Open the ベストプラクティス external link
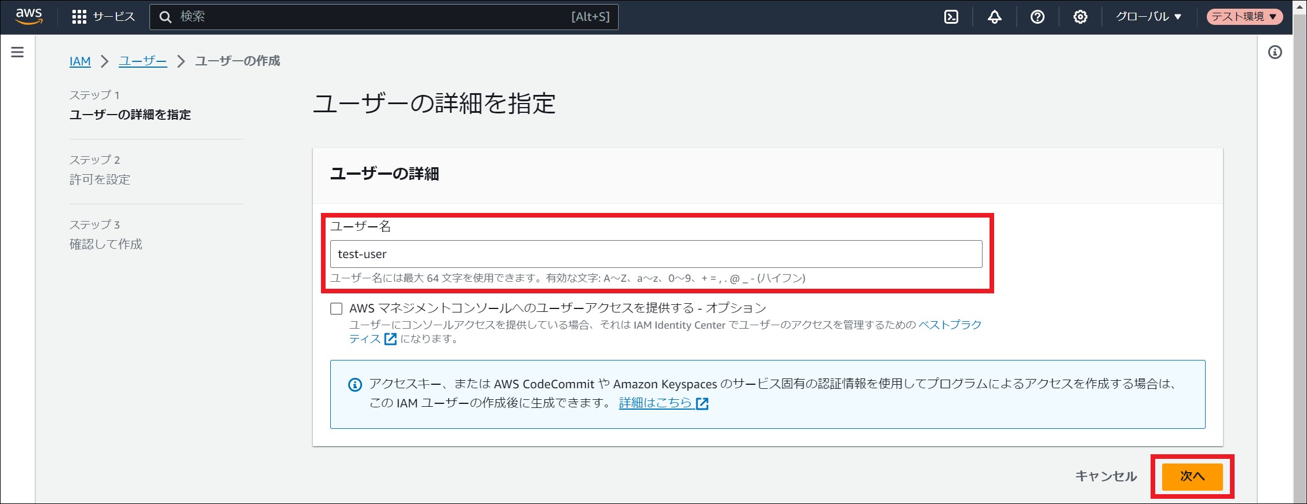 tap(950, 325)
